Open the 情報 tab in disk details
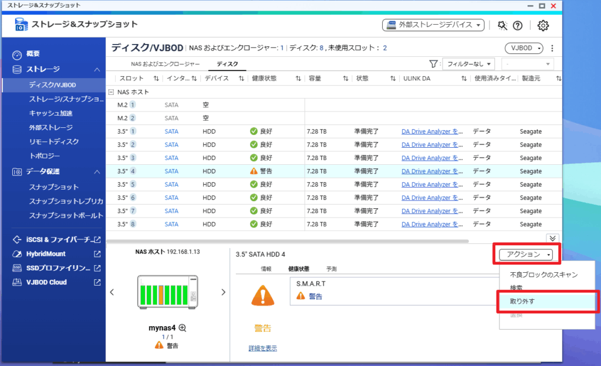This screenshot has height=366, width=601. [x=266, y=269]
